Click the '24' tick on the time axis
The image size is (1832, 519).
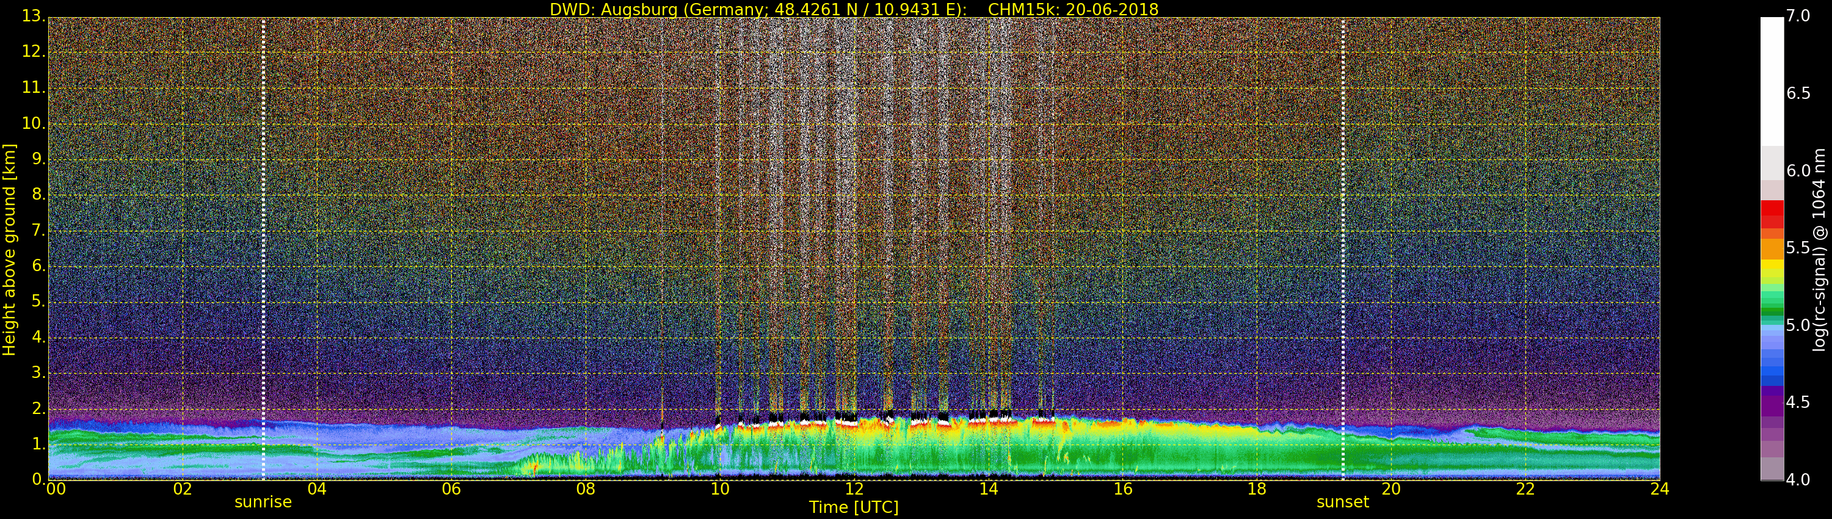coord(1660,488)
